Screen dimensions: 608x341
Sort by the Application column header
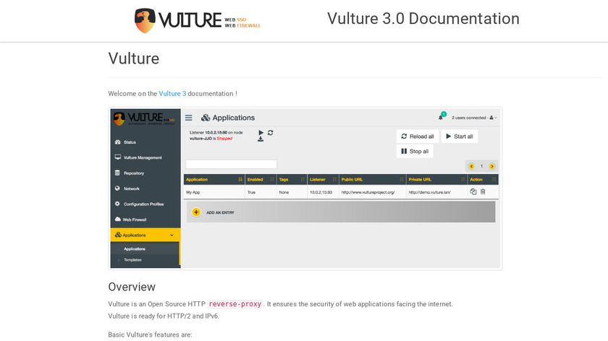[214, 180]
